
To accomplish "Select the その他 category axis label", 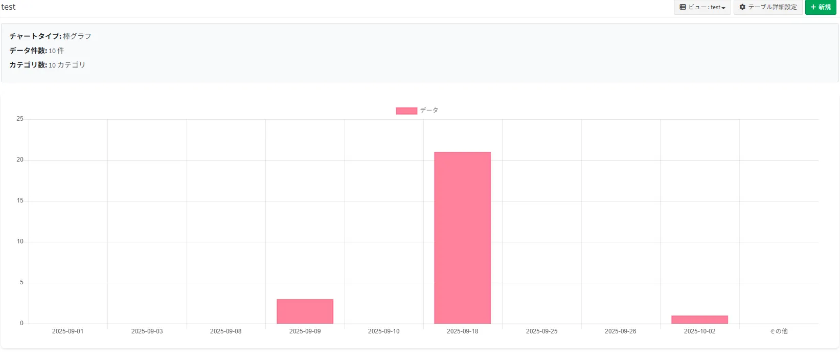I will [x=778, y=331].
